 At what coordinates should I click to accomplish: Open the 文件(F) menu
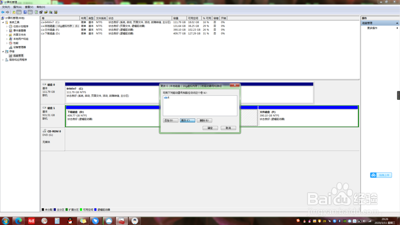(x=6, y=7)
